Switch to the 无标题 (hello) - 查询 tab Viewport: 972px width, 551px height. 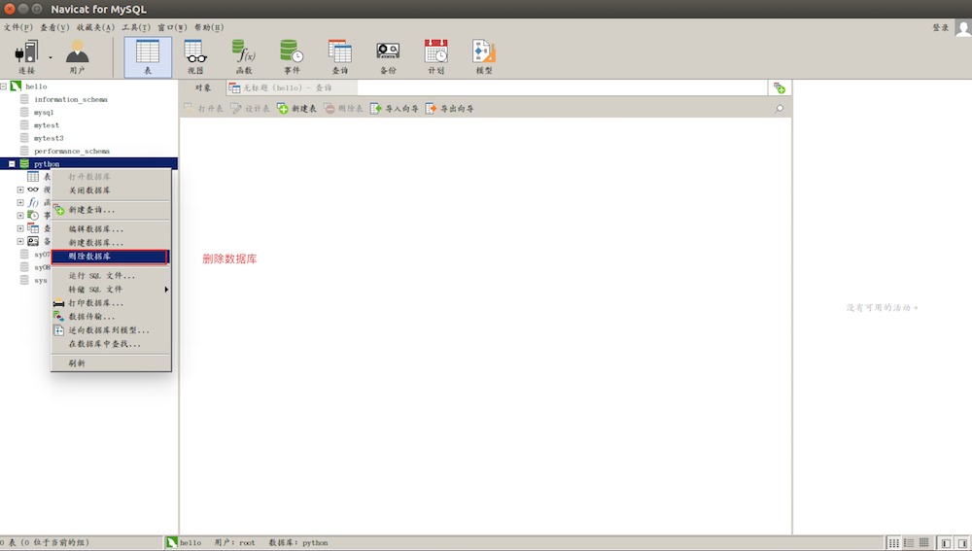[x=280, y=87]
